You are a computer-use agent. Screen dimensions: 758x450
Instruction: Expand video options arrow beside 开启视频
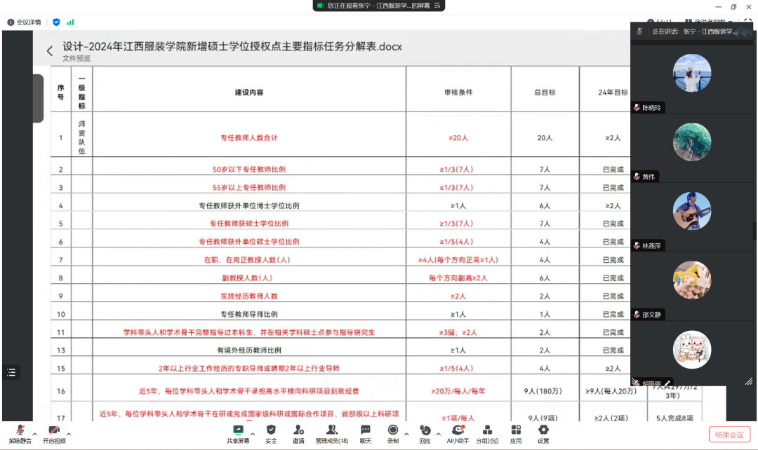[x=69, y=434]
